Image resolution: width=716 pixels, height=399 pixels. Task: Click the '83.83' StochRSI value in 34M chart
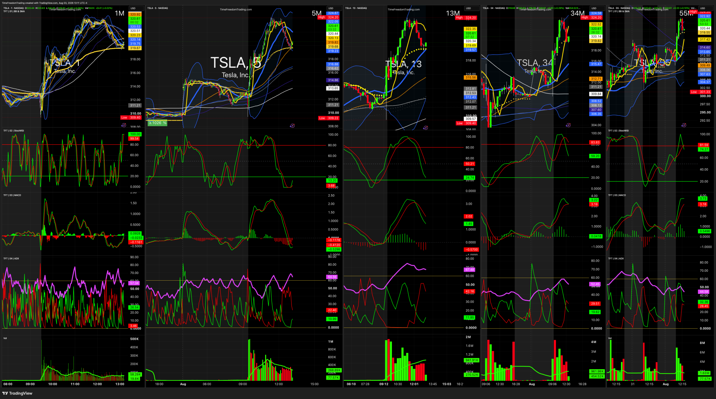click(595, 143)
